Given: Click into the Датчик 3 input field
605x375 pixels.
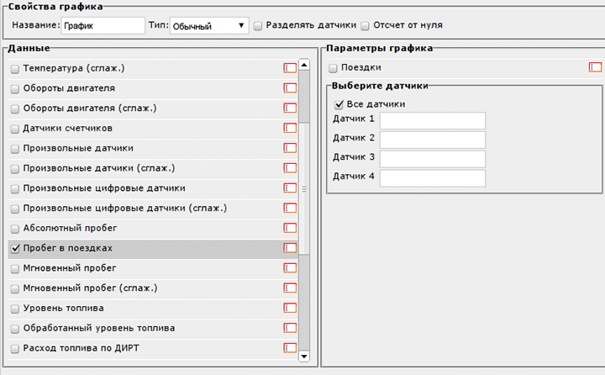Looking at the screenshot, I should click(433, 159).
